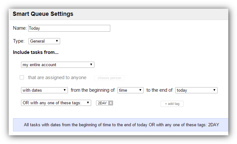Click the blue summary description banner
Viewport: 237px width, 144px height.
pos(122,125)
